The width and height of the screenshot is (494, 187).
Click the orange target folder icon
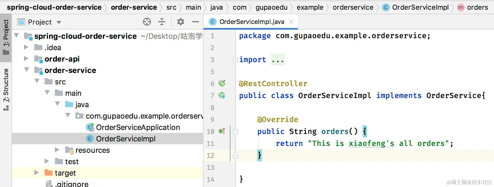click(49, 172)
